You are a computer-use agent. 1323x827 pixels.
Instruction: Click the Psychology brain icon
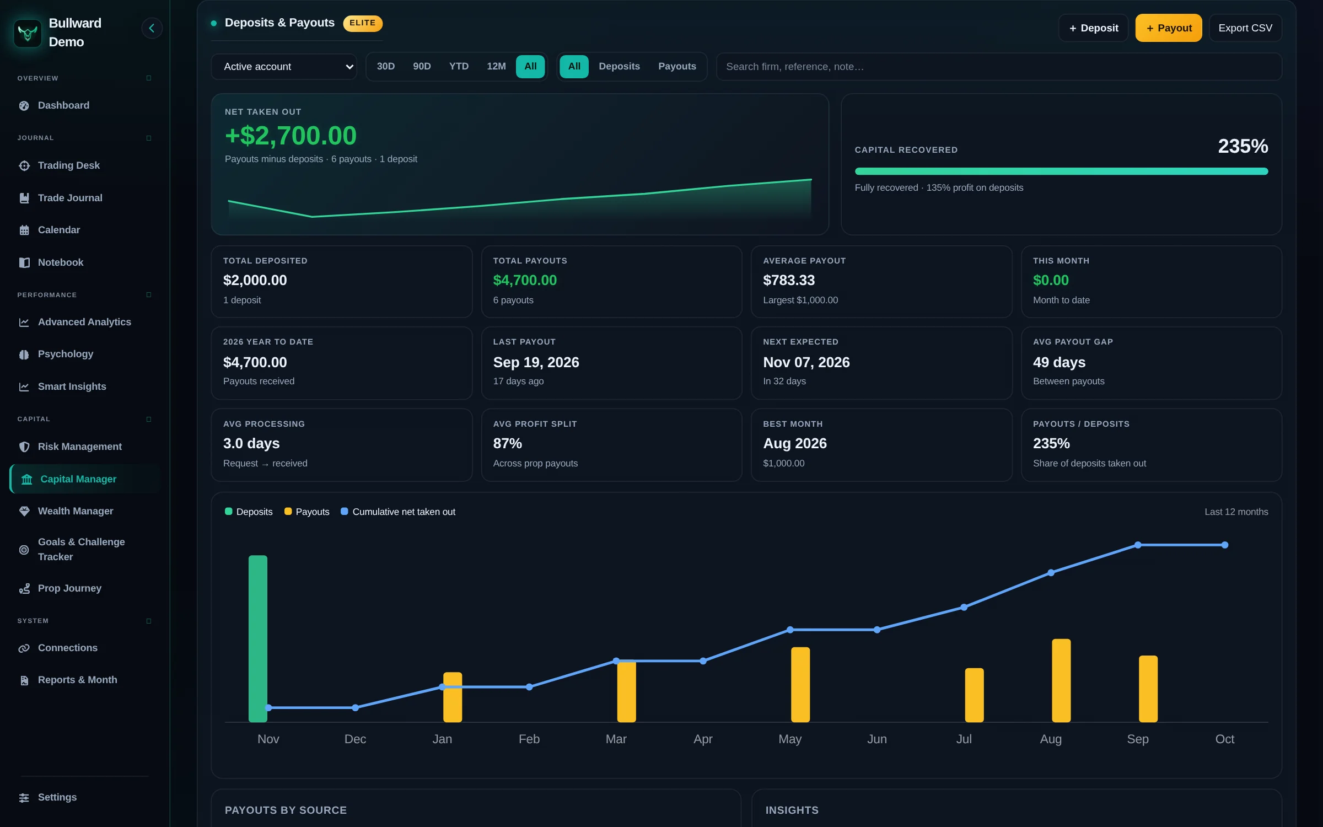coord(24,355)
